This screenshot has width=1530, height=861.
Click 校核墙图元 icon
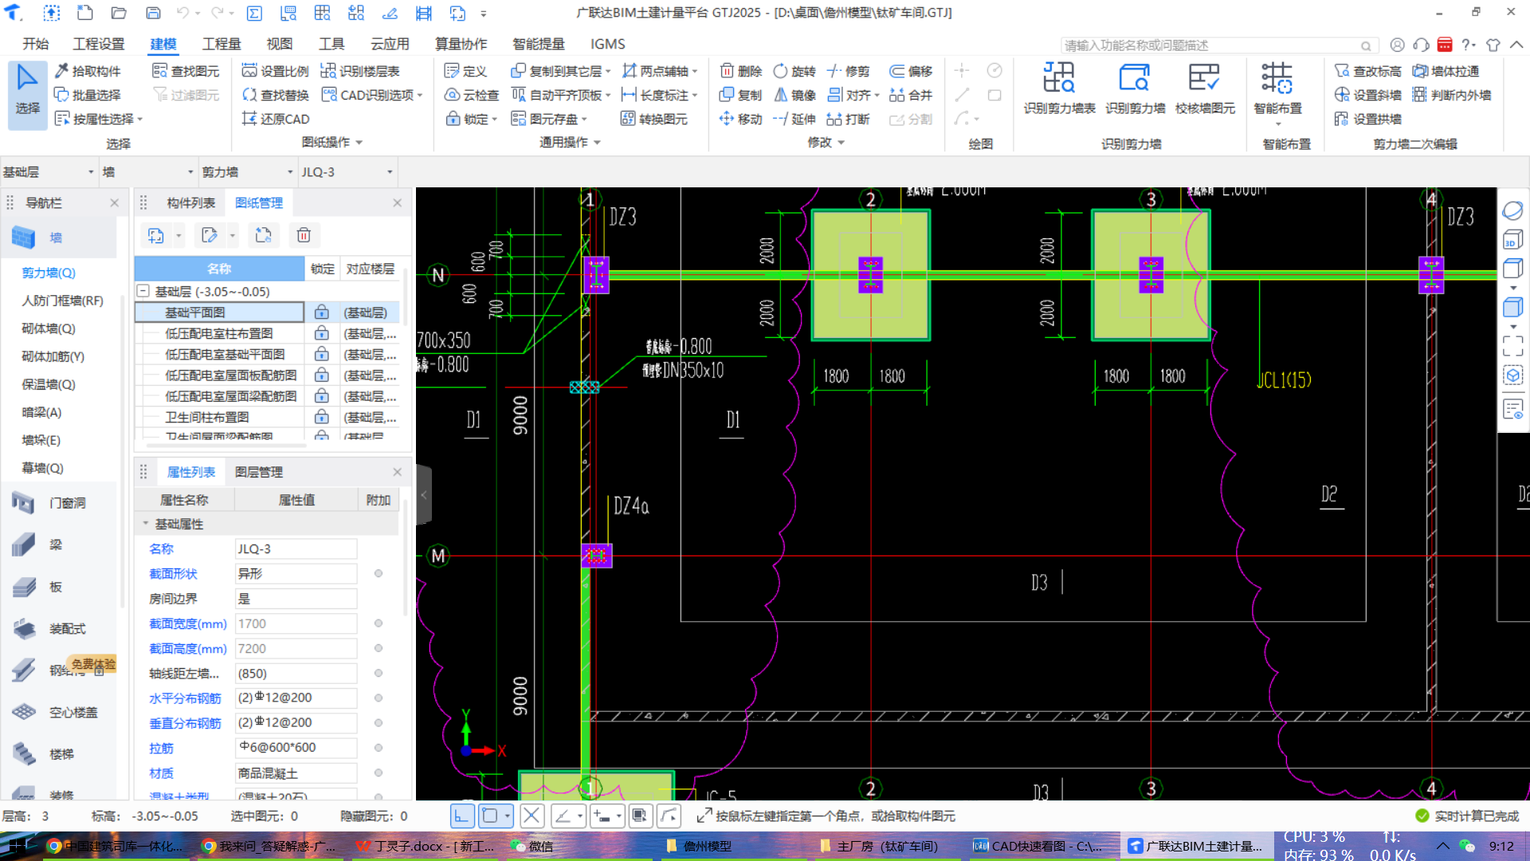pos(1205,88)
